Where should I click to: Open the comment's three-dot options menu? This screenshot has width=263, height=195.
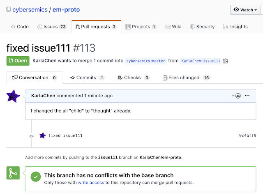tap(247, 96)
